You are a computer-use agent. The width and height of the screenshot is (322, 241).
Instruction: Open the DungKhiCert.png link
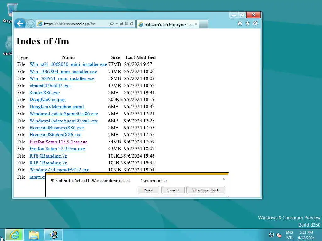(47, 99)
